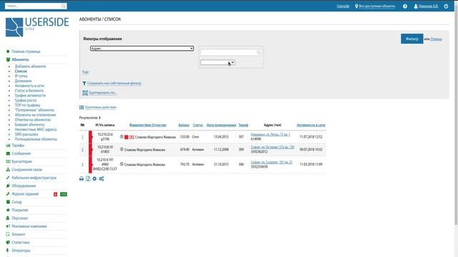Click the round icon before name in row 3

pos(122,164)
